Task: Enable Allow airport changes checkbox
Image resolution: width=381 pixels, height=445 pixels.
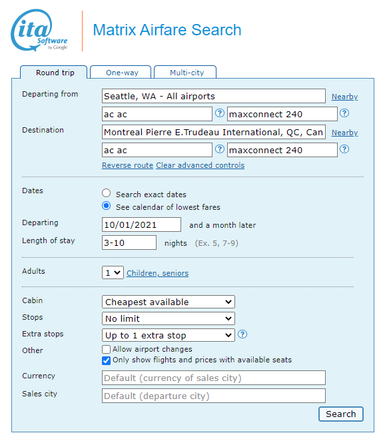Action: click(106, 349)
